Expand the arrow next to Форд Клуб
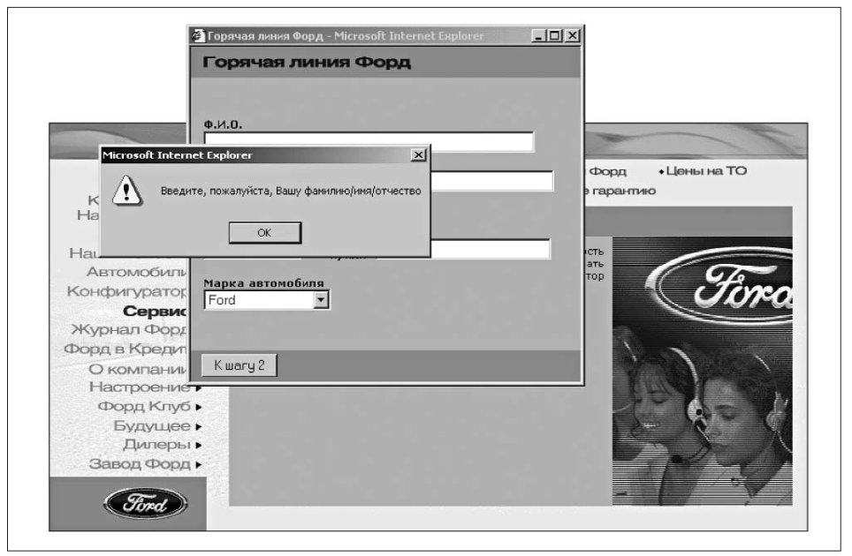 pos(198,407)
